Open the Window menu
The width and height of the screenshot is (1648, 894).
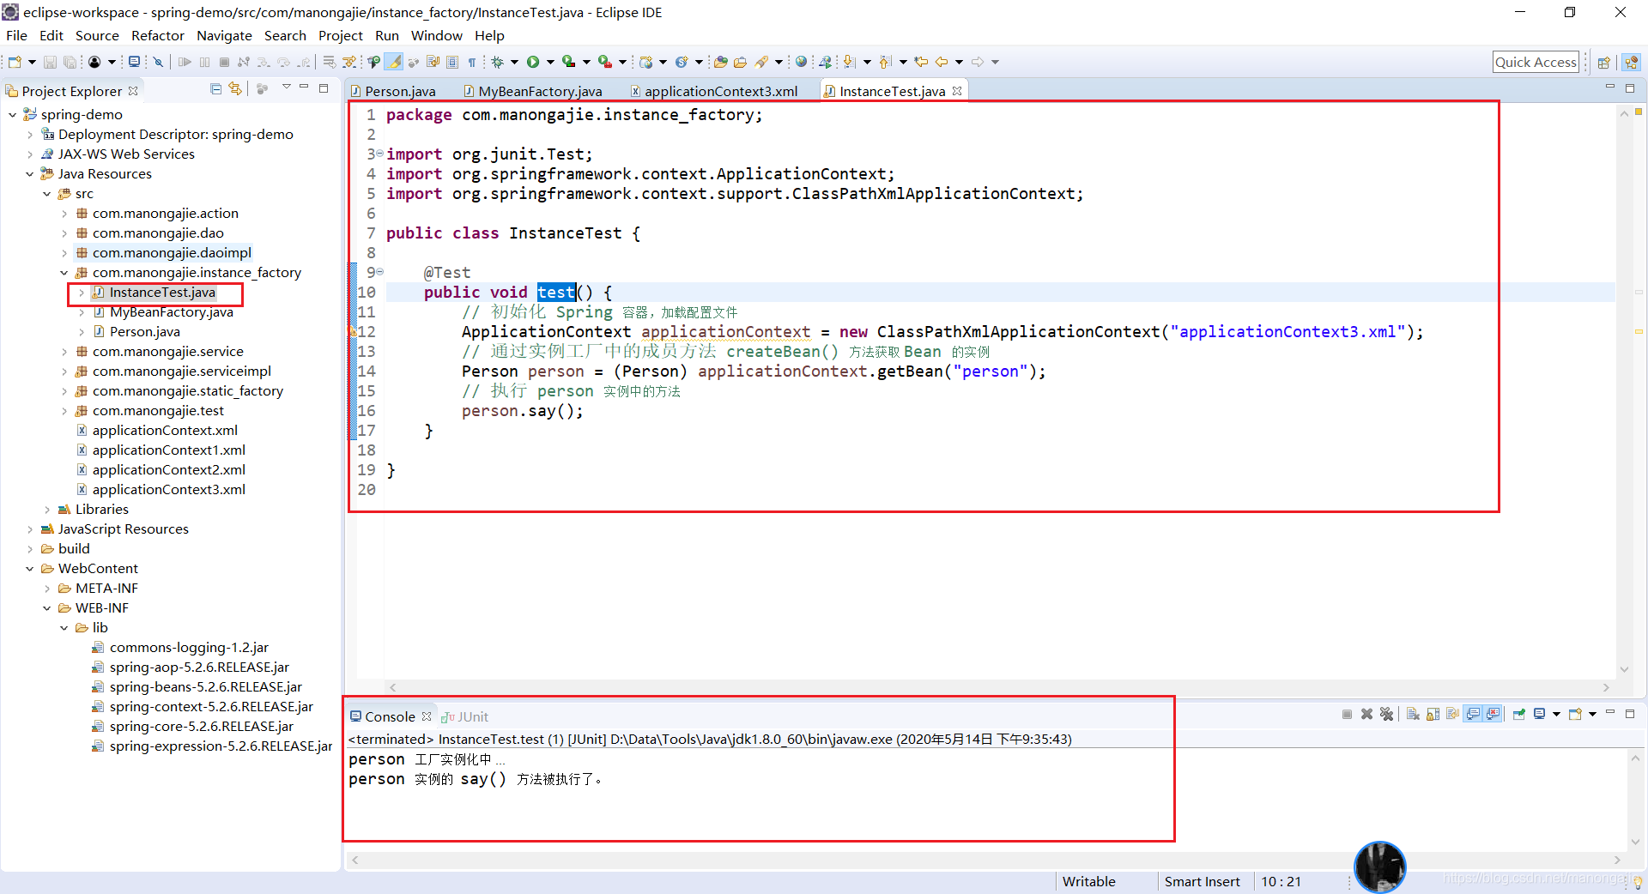coord(436,35)
